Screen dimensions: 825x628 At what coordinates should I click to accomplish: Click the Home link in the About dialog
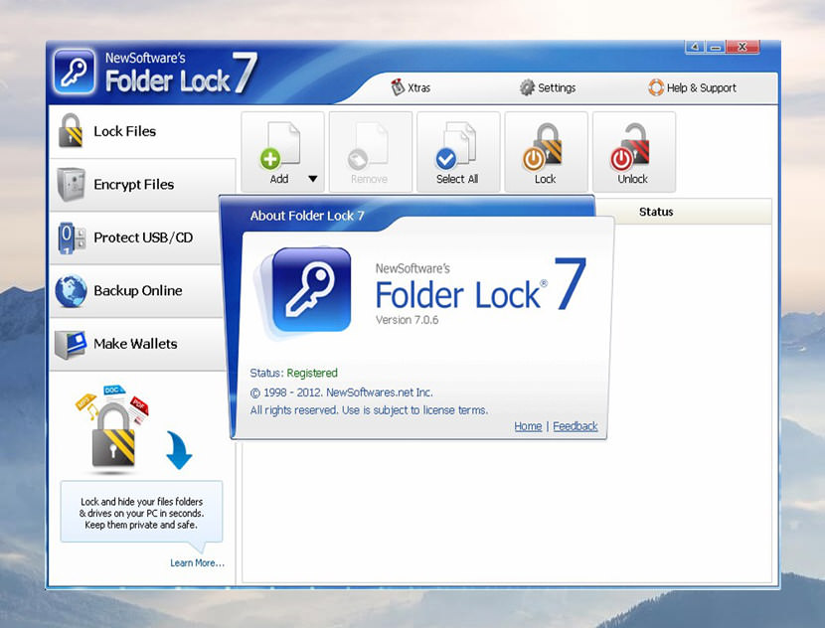pyautogui.click(x=528, y=425)
